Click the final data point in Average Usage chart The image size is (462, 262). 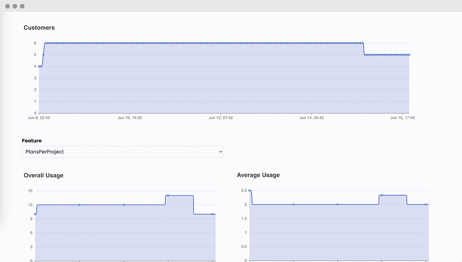click(426, 204)
